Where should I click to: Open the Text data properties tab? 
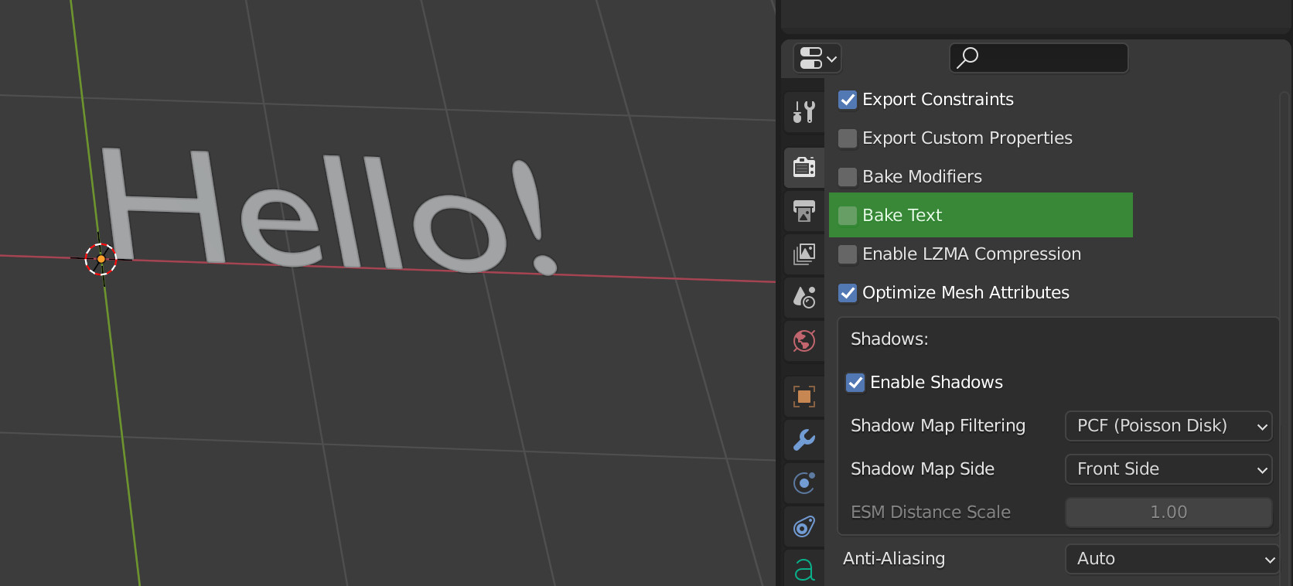click(804, 569)
